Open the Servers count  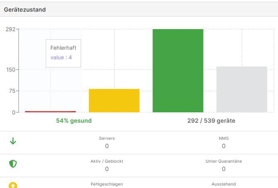coord(107,146)
